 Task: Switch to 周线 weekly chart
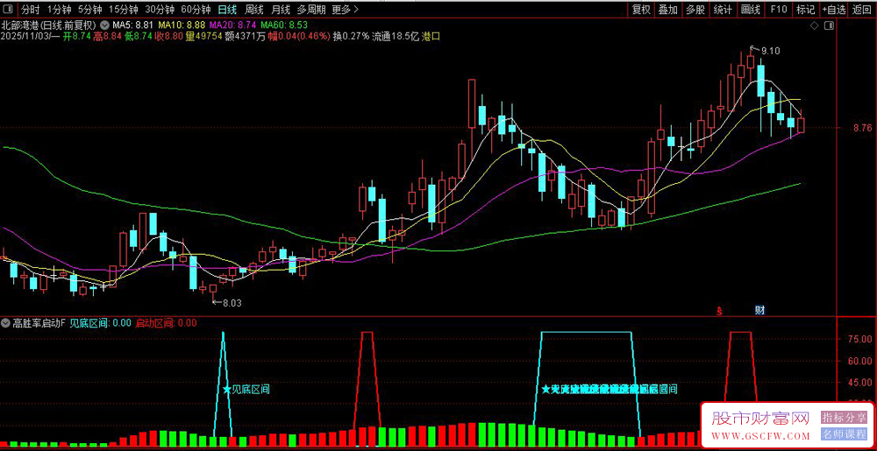(254, 10)
